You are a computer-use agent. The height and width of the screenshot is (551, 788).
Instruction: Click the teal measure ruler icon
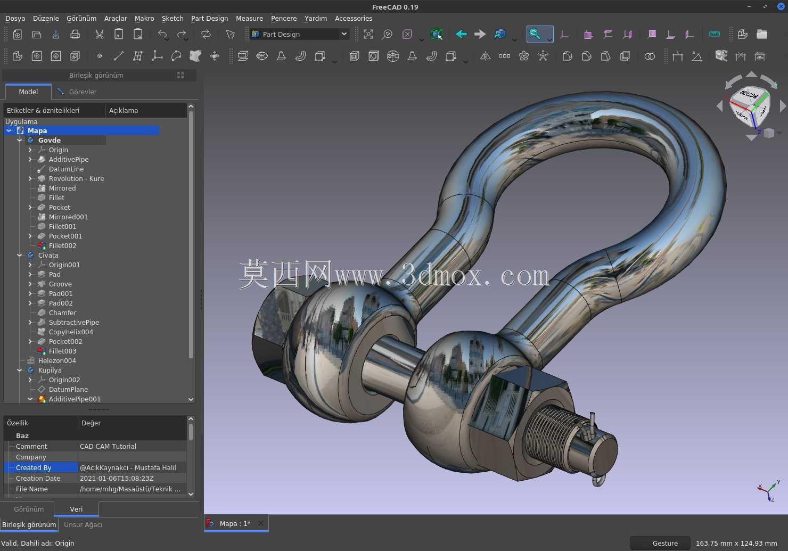tap(715, 35)
